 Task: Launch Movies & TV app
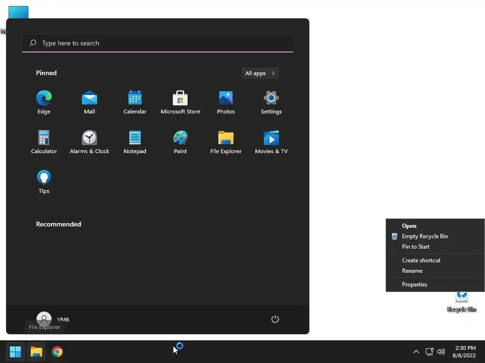pyautogui.click(x=271, y=142)
